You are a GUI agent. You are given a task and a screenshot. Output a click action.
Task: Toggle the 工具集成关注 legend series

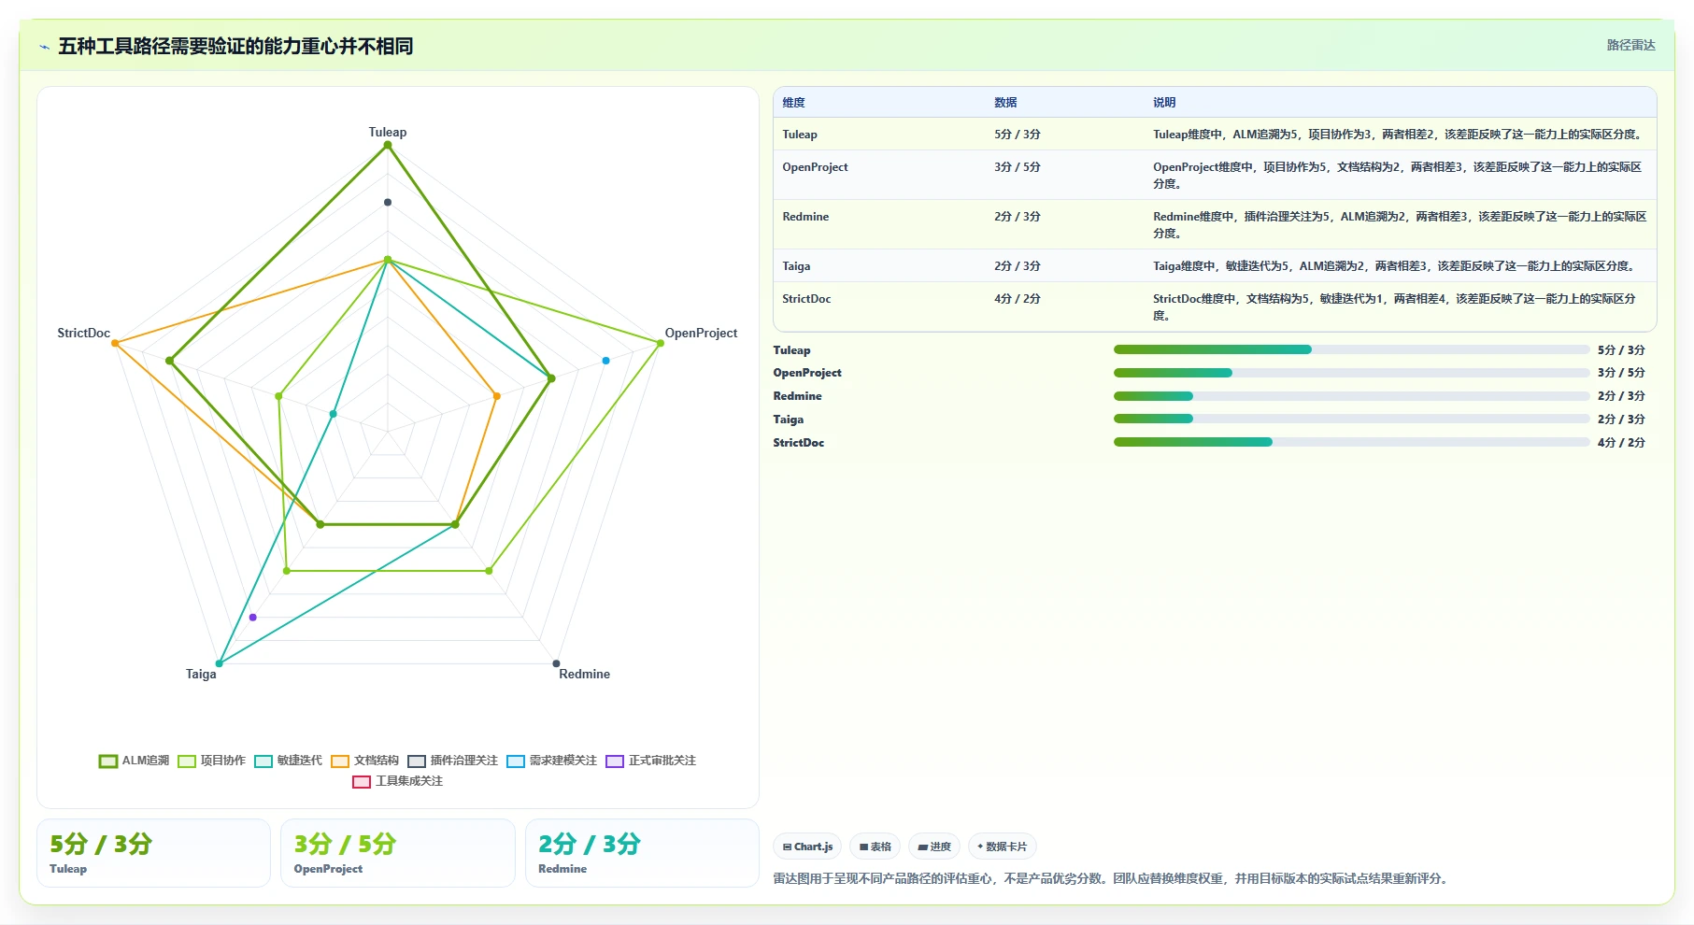pyautogui.click(x=398, y=781)
